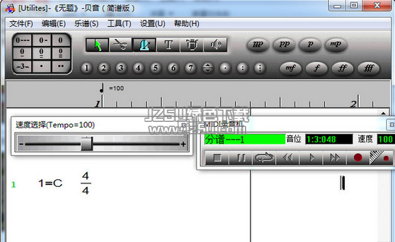
Task: Select the text T tool
Action: point(168,45)
